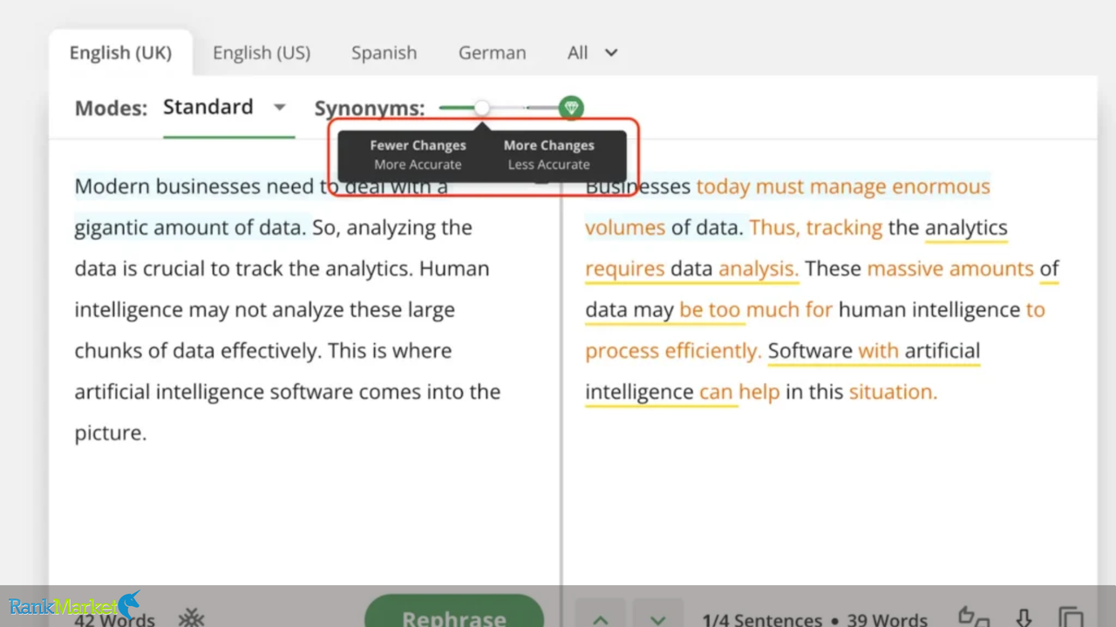Viewport: 1116px width, 627px height.
Task: Click the word "crucial" in the input text
Action: [x=174, y=268]
